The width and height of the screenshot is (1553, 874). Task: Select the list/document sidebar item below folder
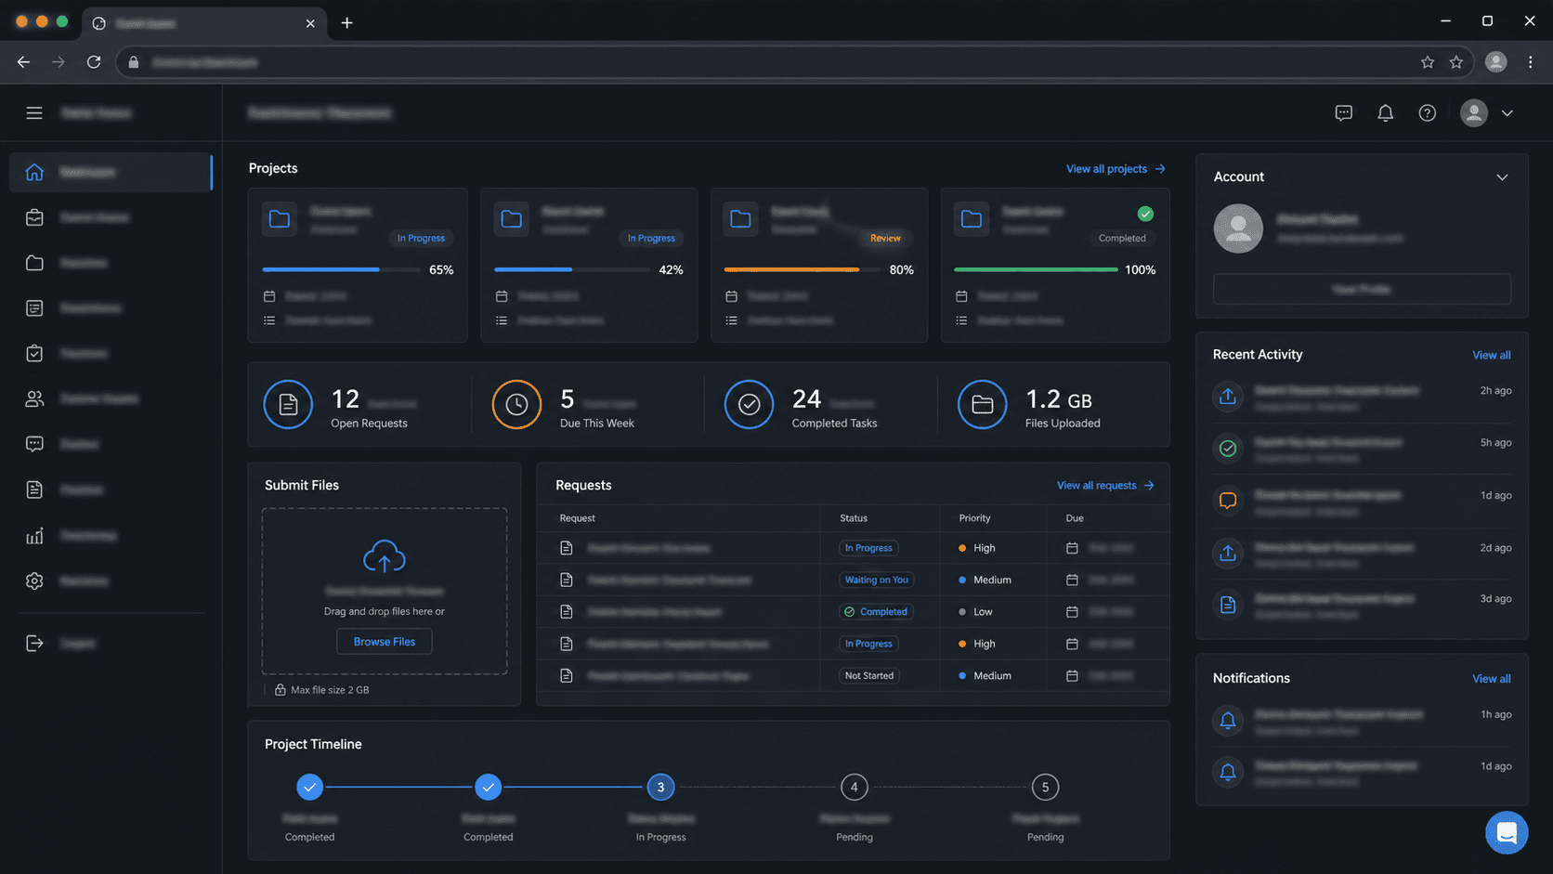34,308
